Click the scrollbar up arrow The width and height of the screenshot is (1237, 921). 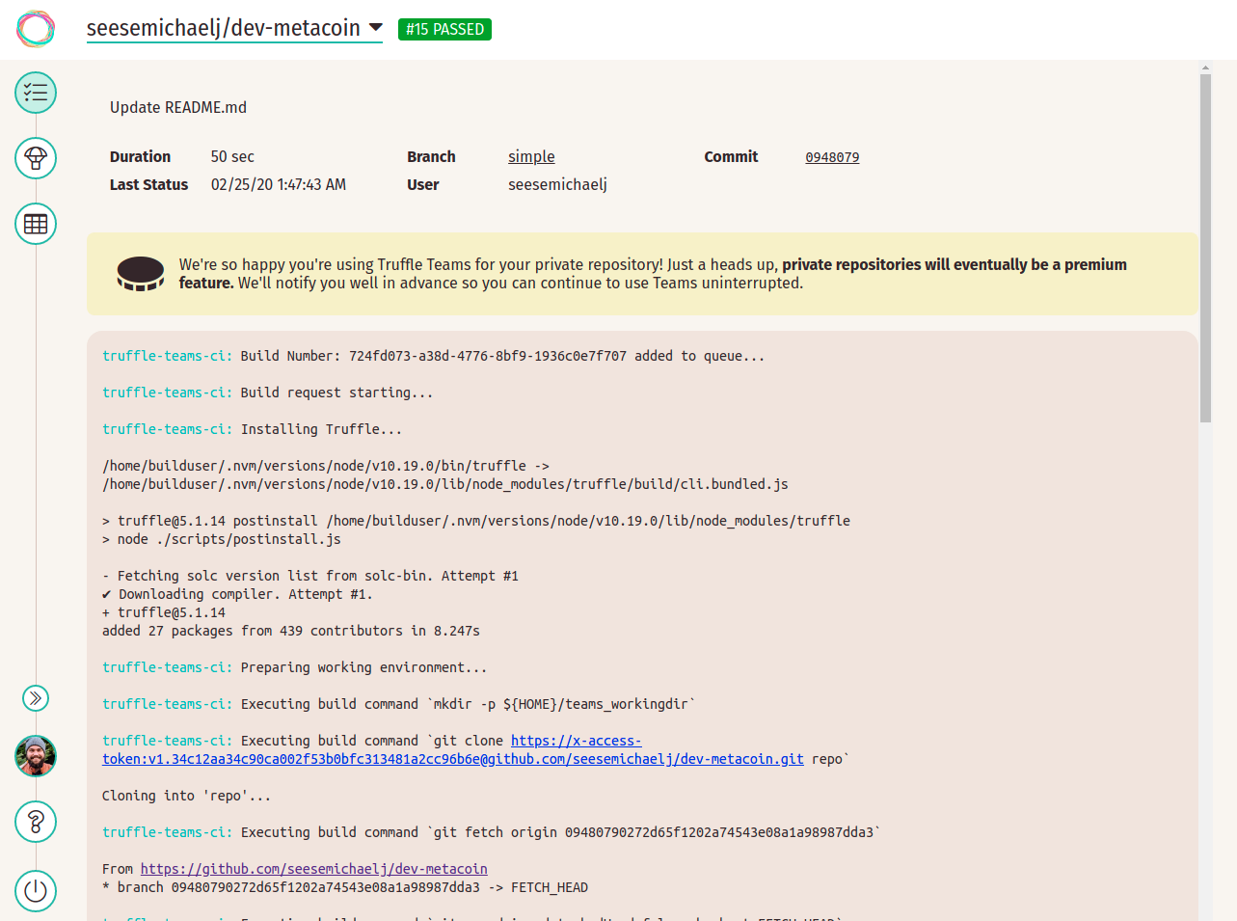click(x=1205, y=68)
